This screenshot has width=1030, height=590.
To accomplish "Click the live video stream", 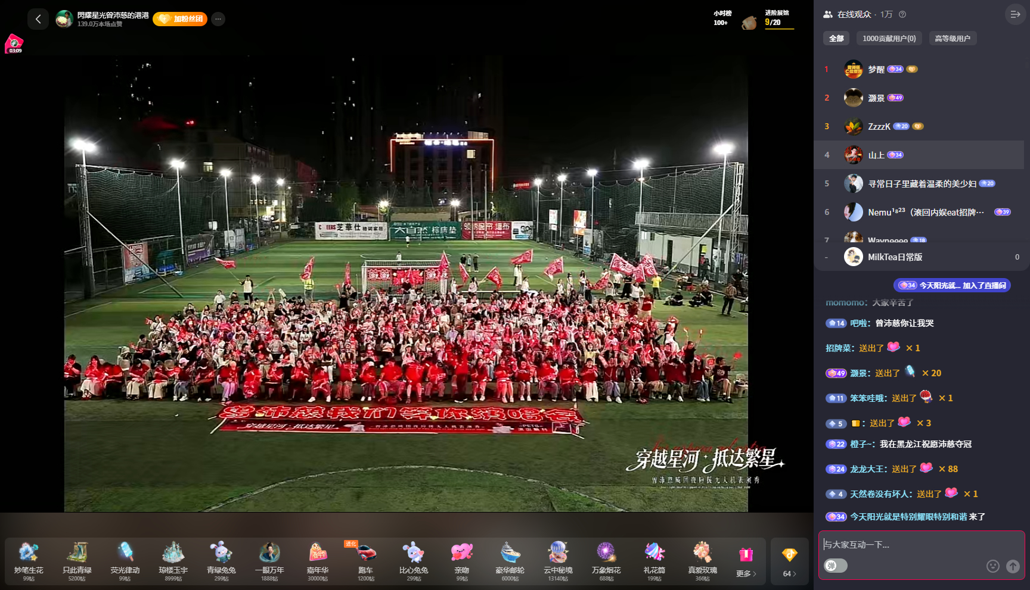I will [x=406, y=284].
